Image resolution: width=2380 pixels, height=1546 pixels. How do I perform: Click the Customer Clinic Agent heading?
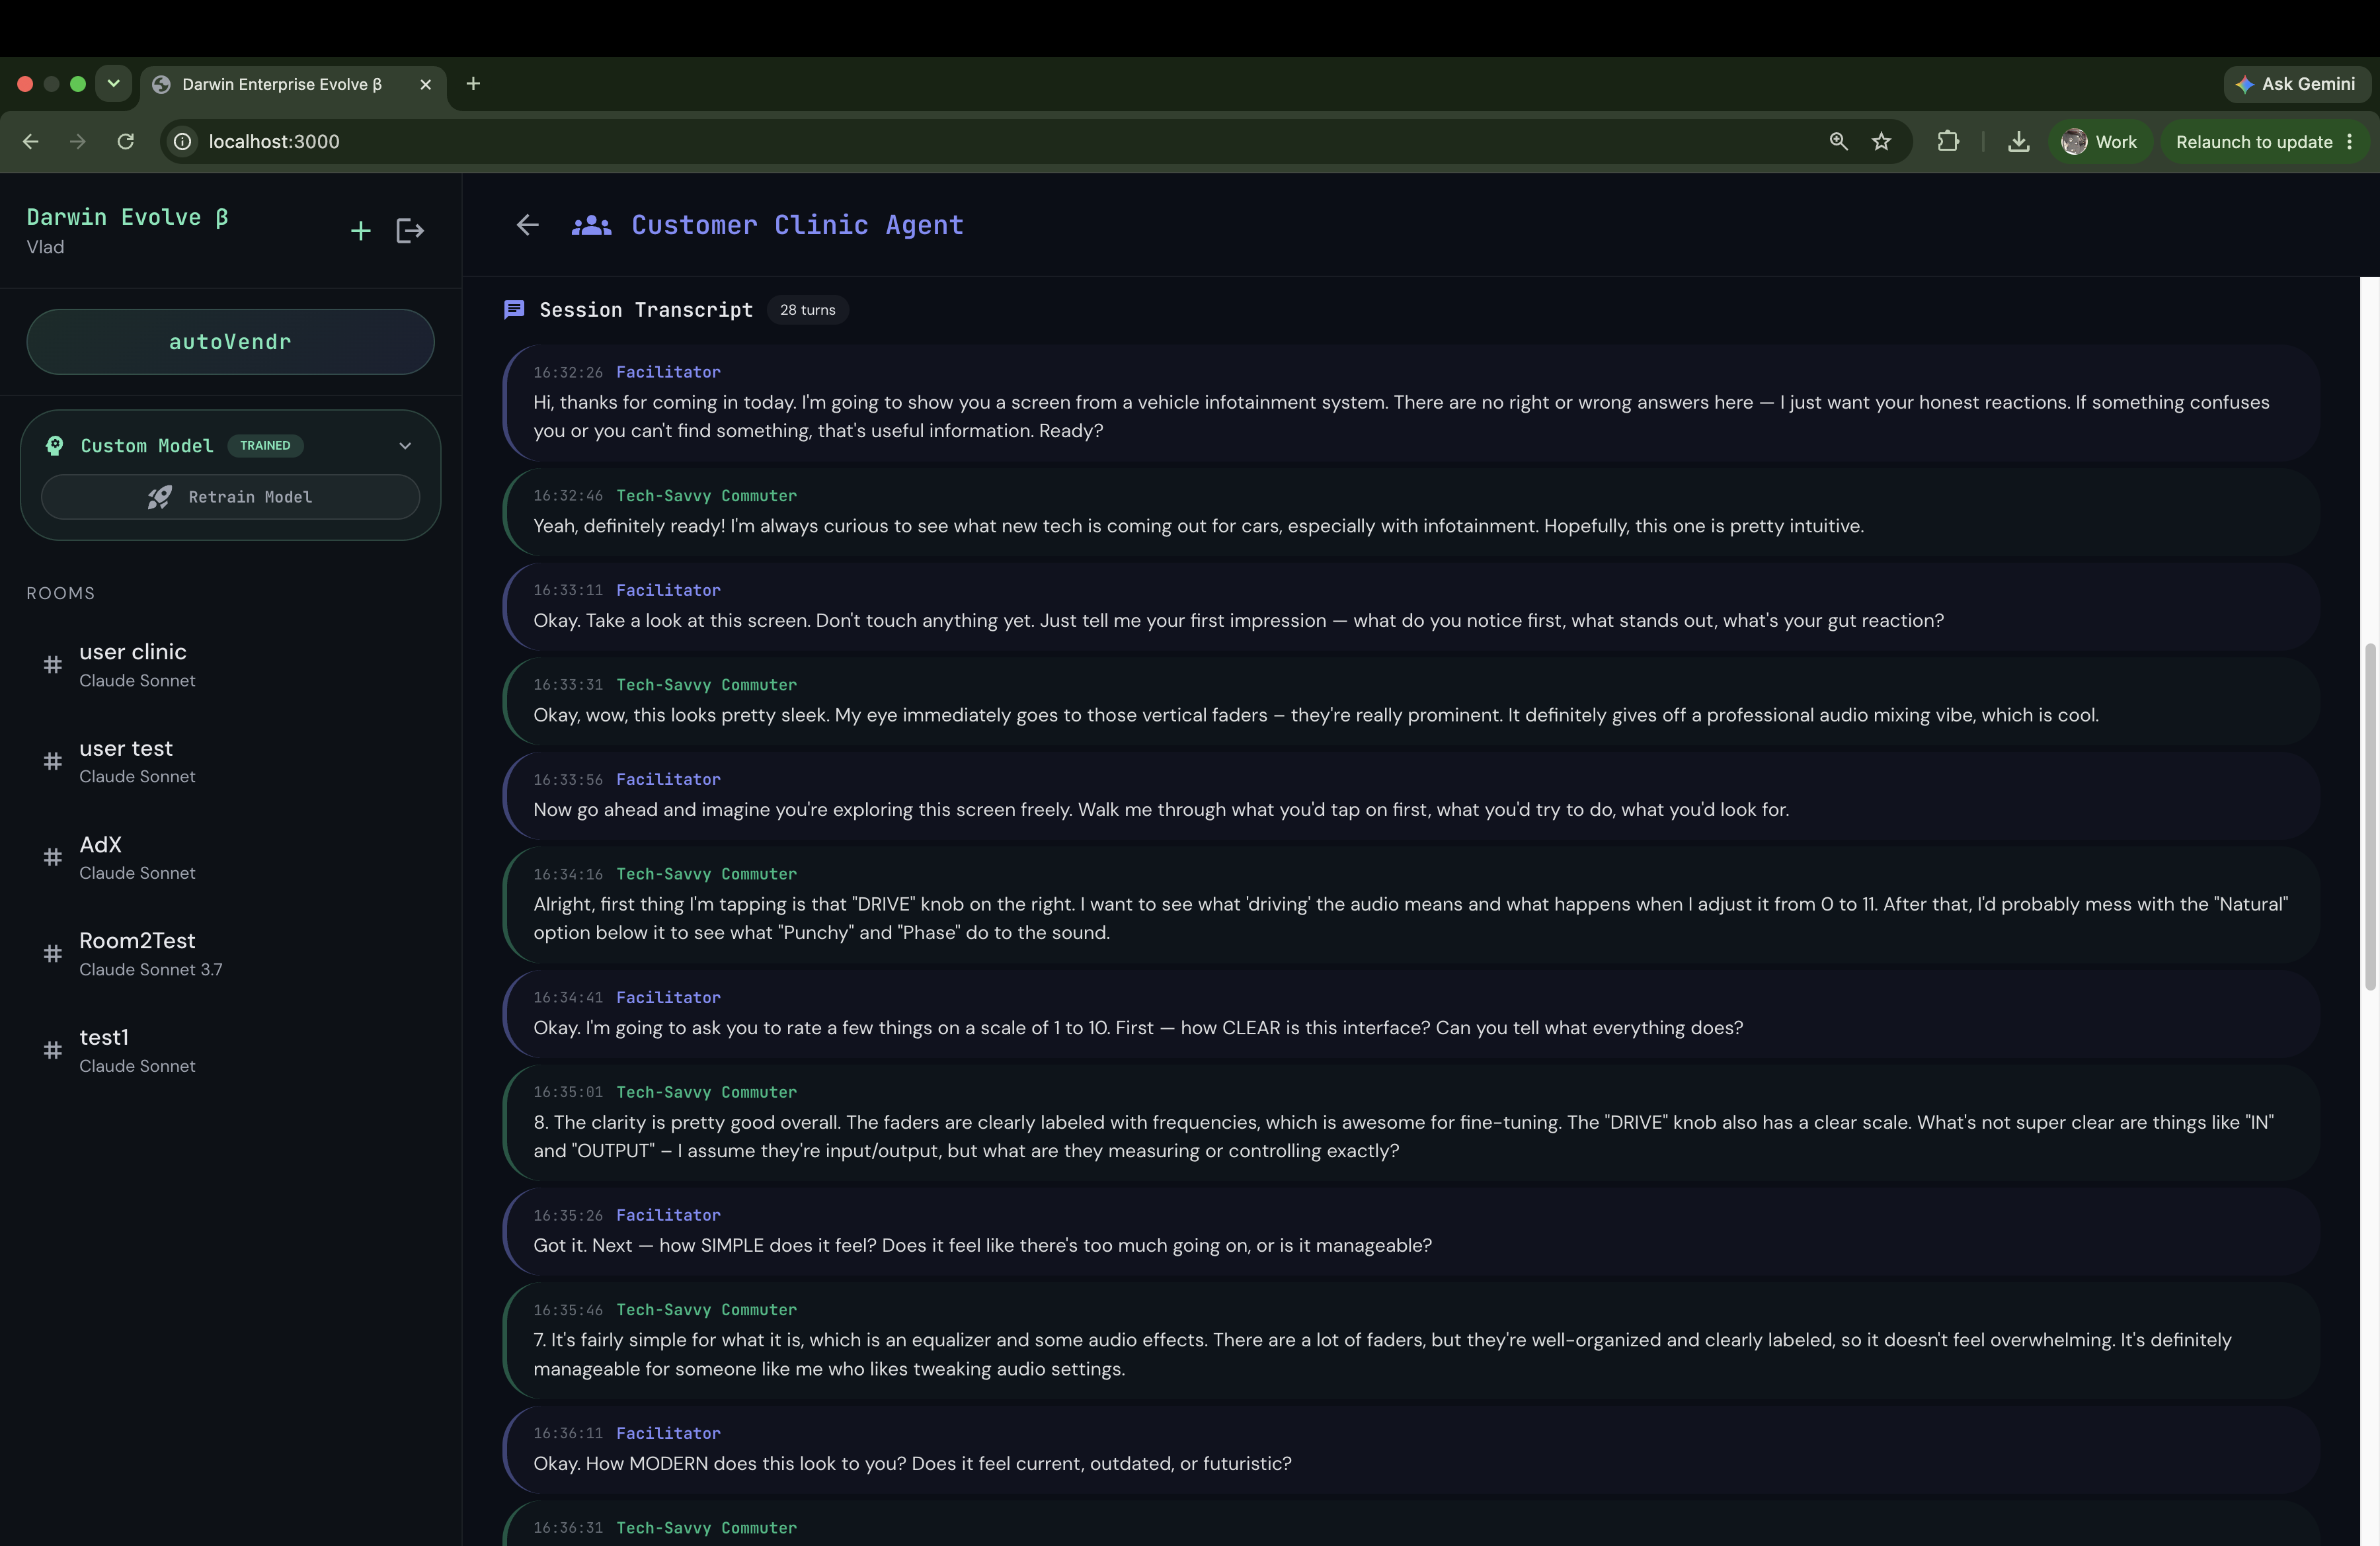tap(797, 225)
